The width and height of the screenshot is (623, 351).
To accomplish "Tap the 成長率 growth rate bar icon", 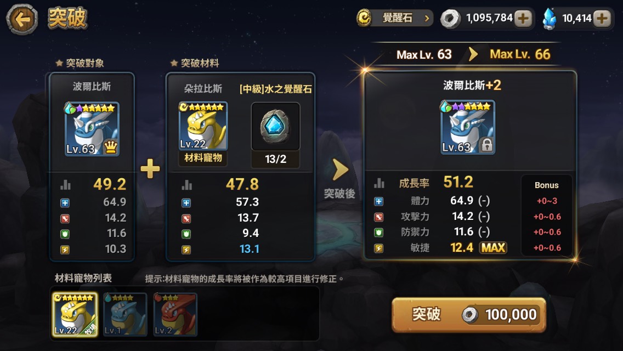I will [379, 183].
